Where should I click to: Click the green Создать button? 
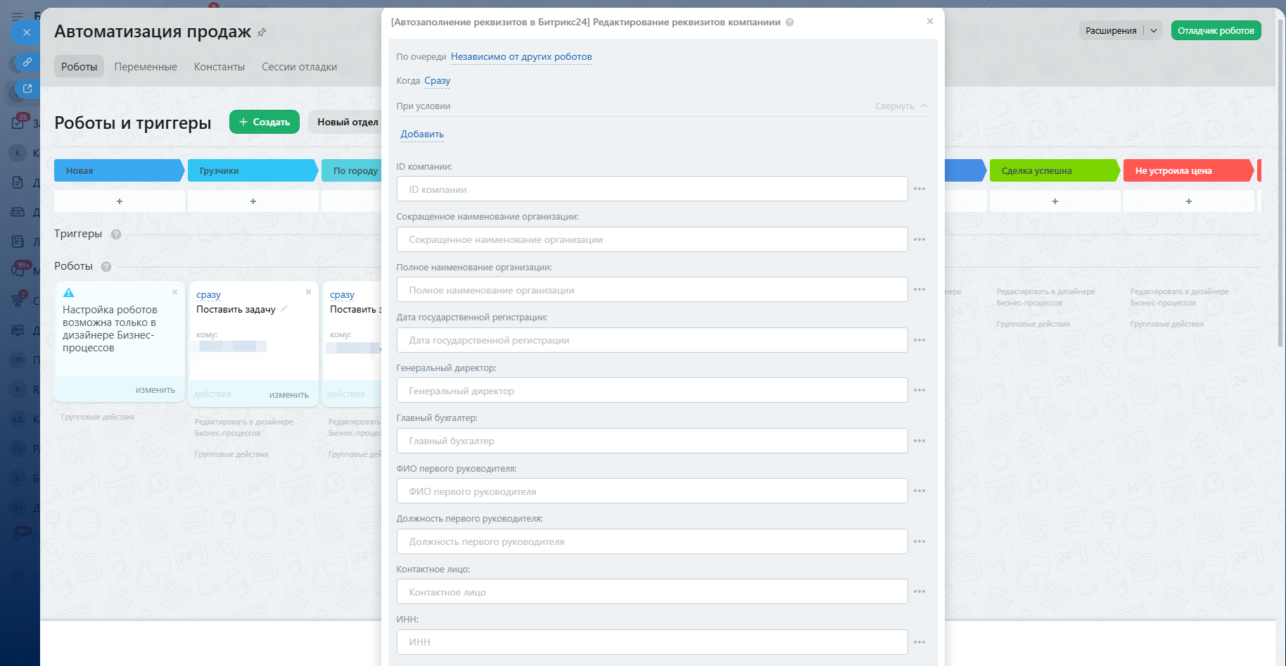point(265,122)
